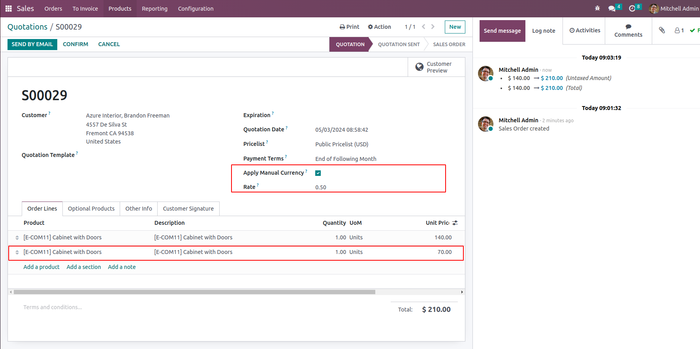Viewport: 700px width, 349px height.
Task: Switch to the Order Lines tab
Action: [x=42, y=209]
